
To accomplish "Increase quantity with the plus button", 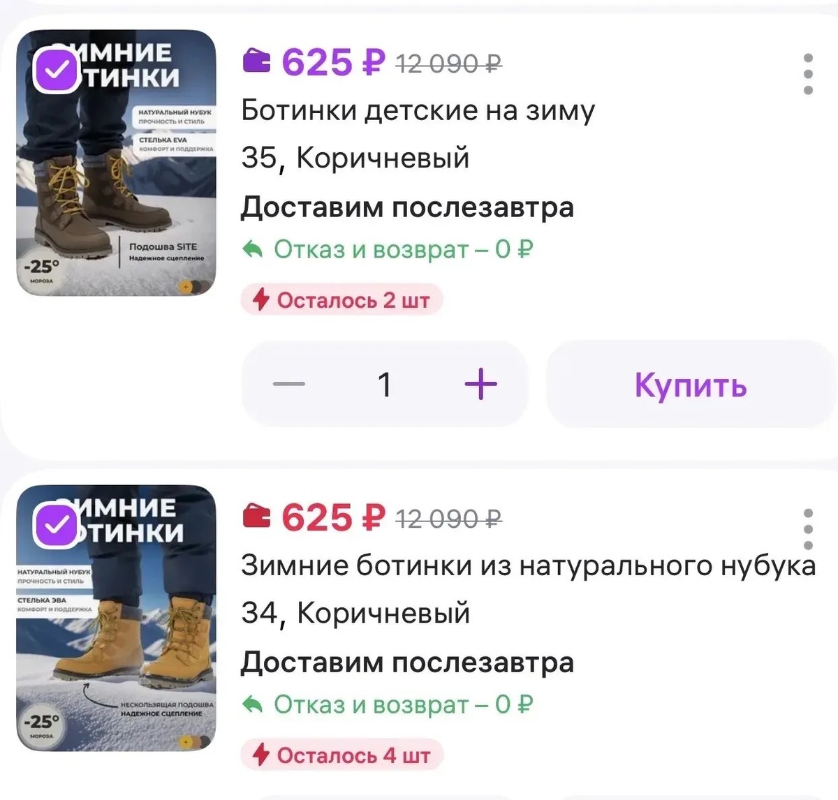I will tap(480, 384).
